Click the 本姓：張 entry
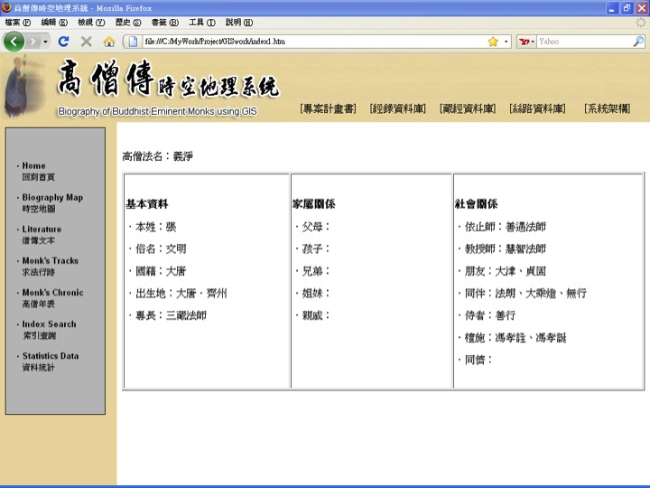 (x=156, y=227)
